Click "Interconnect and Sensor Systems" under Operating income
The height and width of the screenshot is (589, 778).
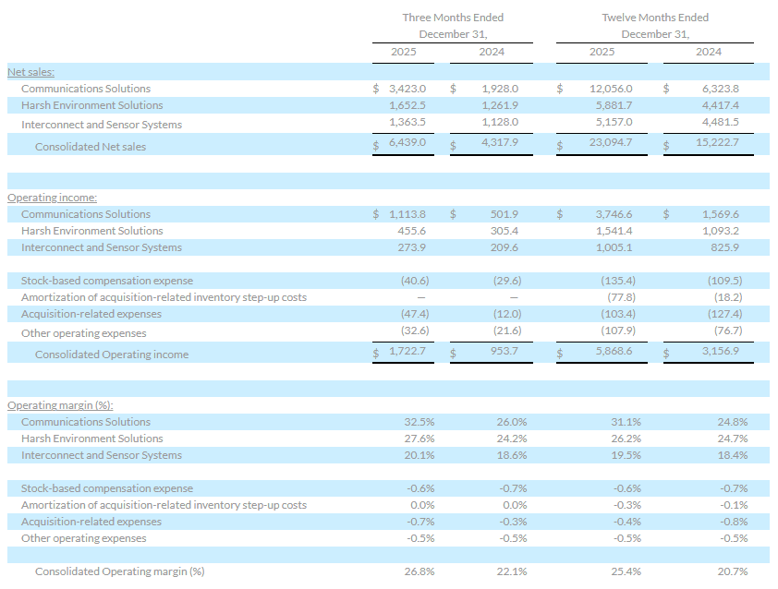[x=102, y=247]
